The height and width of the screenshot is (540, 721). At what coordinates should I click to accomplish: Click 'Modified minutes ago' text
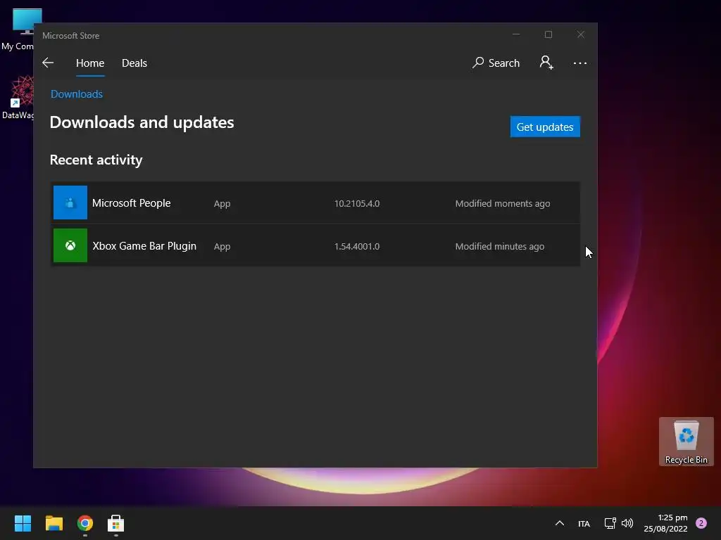tap(500, 247)
